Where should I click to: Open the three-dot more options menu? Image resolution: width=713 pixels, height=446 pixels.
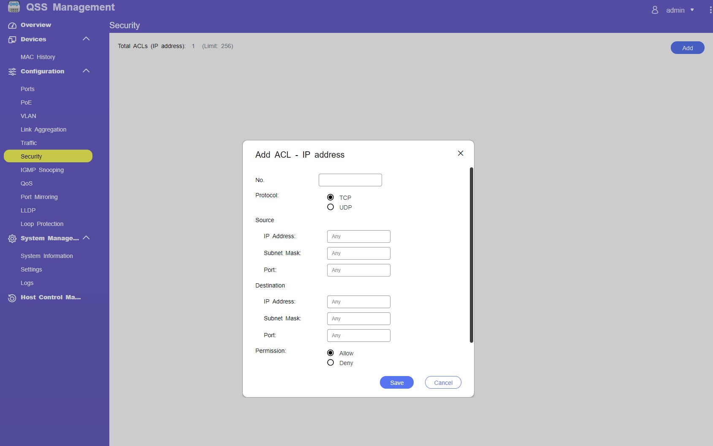tap(710, 10)
